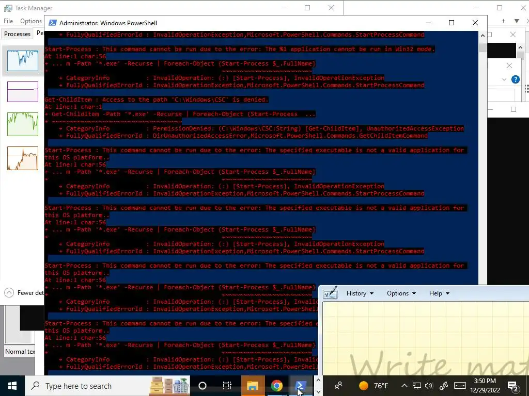Select the purple Memory graph thumbnail
This screenshot has height=396, width=529.
(x=23, y=92)
